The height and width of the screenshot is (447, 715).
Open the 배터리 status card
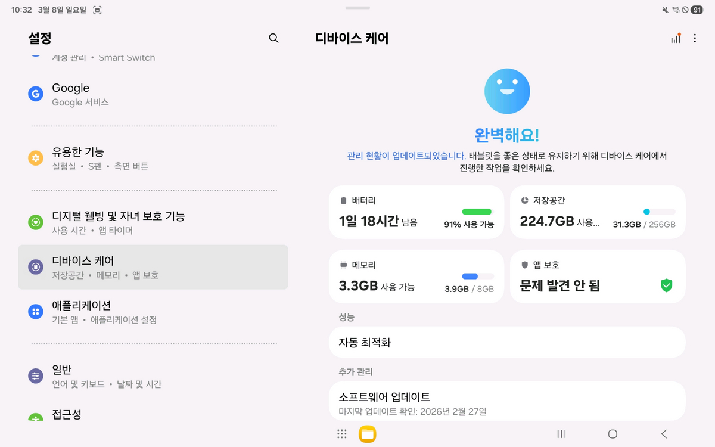click(x=416, y=212)
